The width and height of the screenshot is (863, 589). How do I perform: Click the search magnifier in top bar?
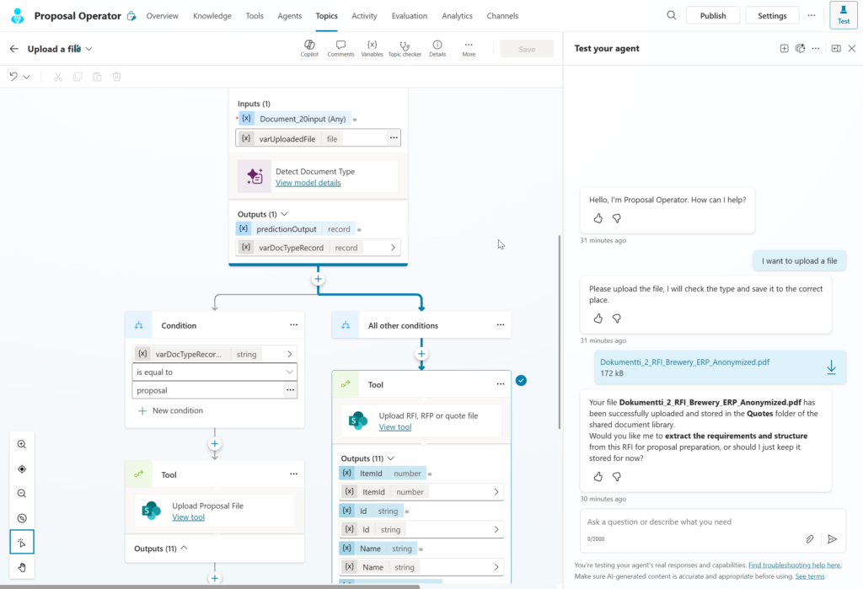672,15
